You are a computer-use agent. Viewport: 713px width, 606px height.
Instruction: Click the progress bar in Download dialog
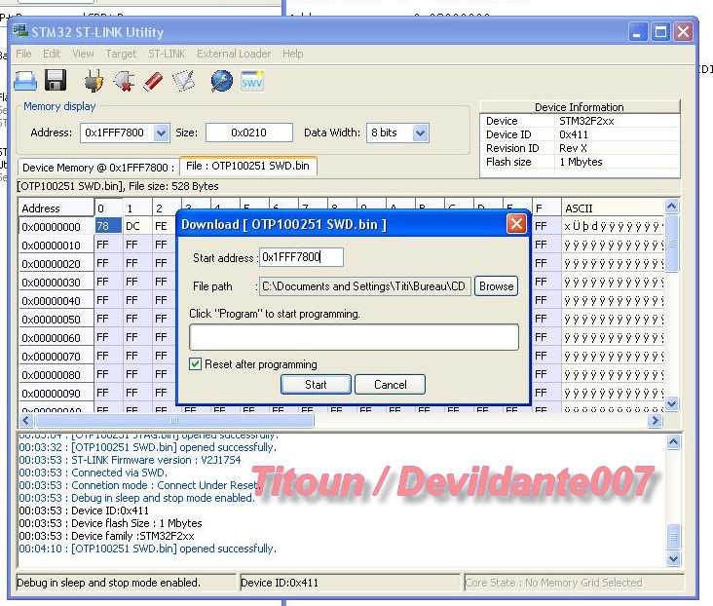[x=354, y=337]
